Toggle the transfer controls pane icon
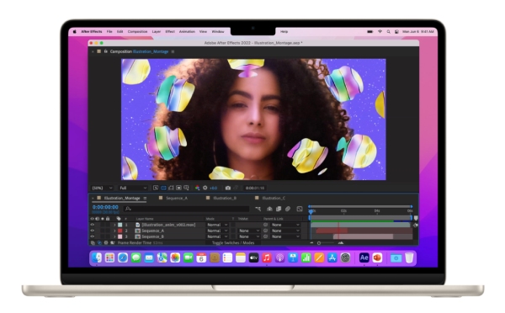Screen dimensions: 505x313 coord(99,243)
